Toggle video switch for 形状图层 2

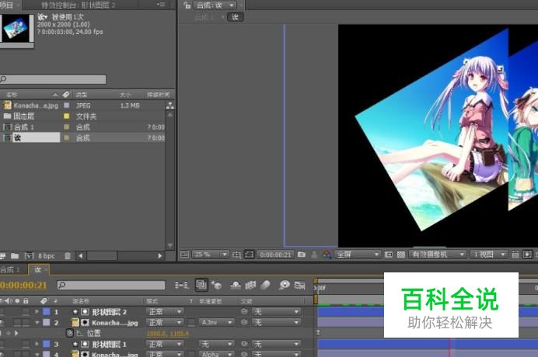(2, 312)
